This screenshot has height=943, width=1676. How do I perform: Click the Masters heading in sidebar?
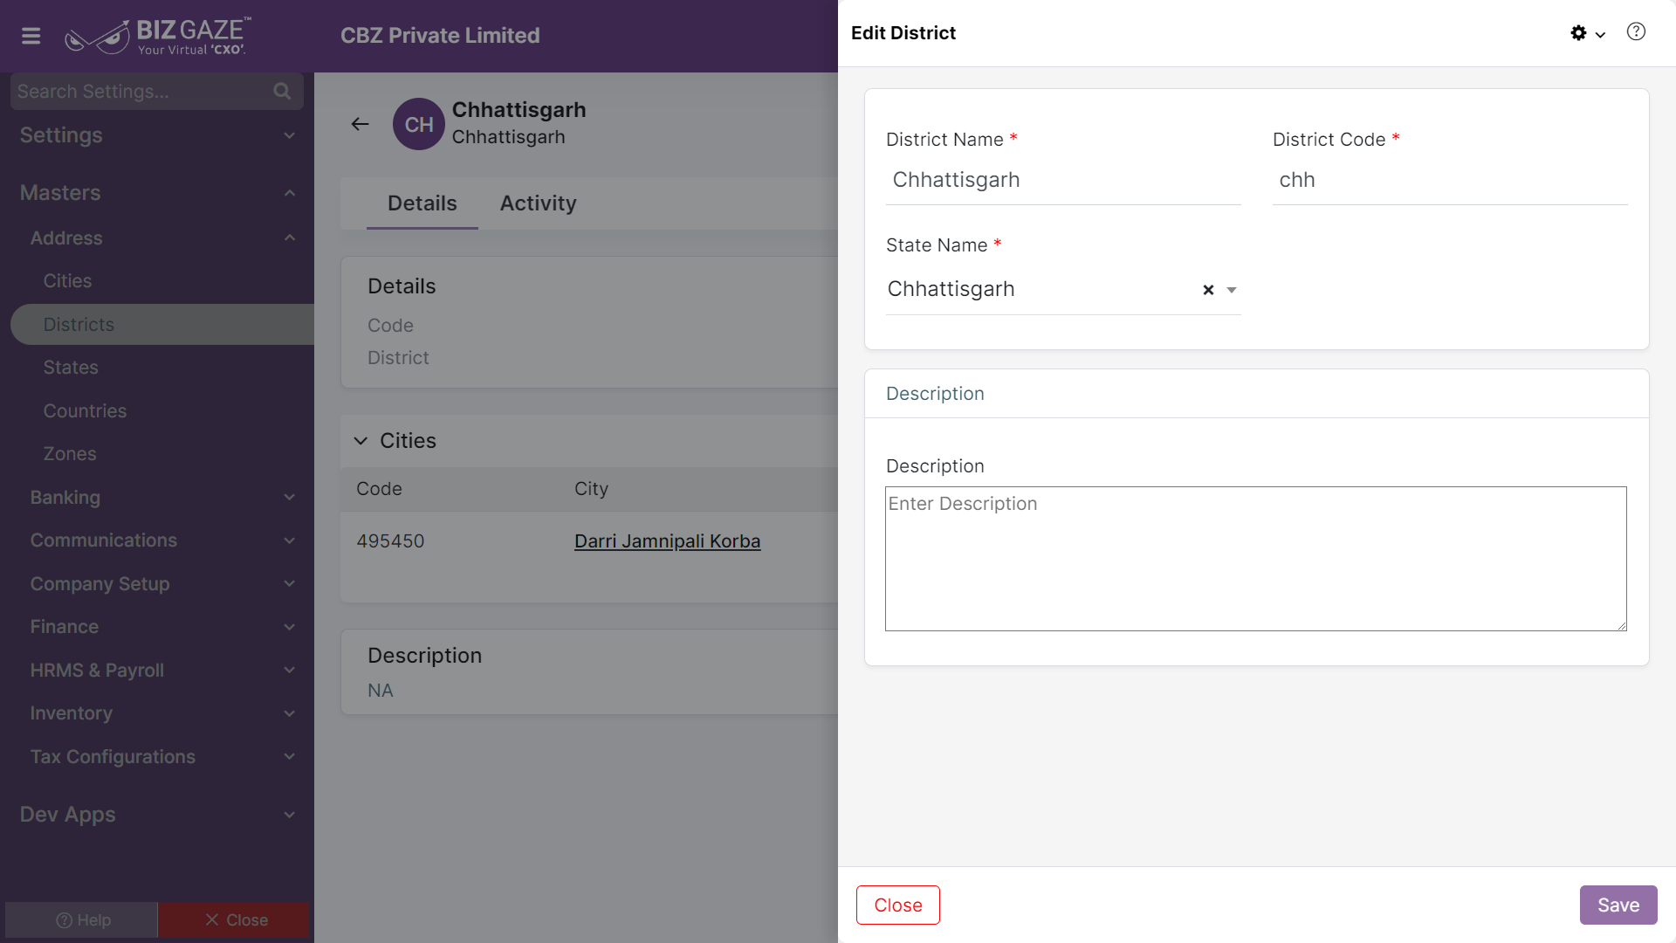60,193
